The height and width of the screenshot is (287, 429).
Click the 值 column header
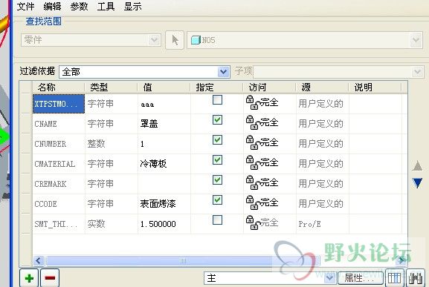click(164, 88)
